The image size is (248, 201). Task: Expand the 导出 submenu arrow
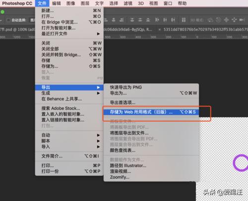[x=98, y=87]
